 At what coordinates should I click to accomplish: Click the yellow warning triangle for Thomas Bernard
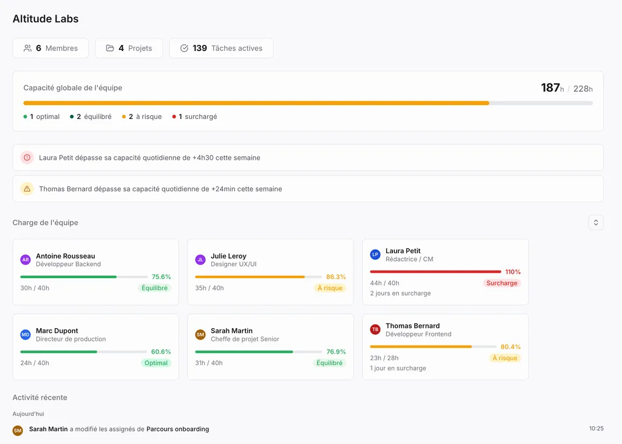[27, 189]
